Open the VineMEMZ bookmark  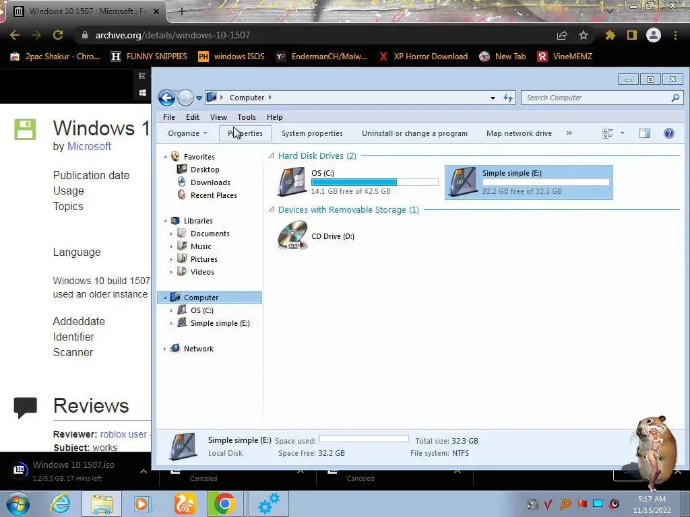coord(565,57)
